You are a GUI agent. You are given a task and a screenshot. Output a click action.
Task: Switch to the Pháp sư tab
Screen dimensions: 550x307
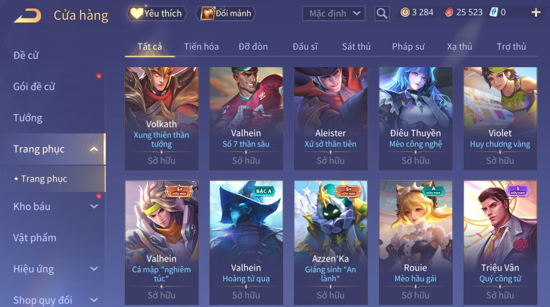point(408,46)
